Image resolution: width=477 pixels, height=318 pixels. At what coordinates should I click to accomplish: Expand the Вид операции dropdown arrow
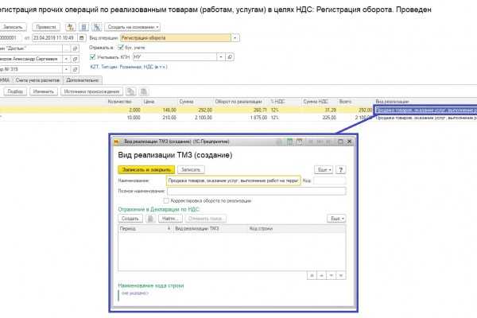[235, 38]
